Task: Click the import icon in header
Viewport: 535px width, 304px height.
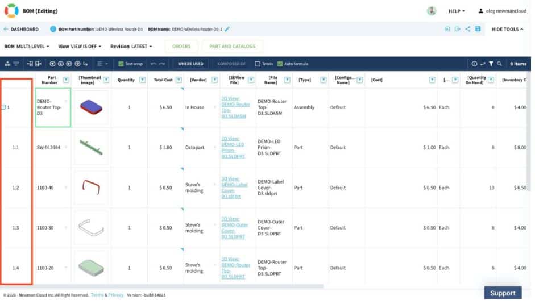Action: (x=447, y=29)
